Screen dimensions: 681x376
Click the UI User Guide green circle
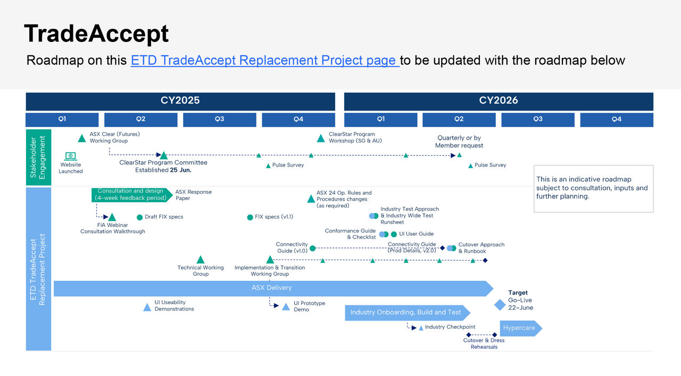394,234
